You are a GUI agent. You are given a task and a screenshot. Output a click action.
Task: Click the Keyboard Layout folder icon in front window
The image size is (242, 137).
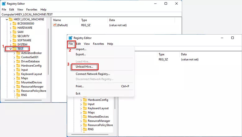click(x=85, y=108)
